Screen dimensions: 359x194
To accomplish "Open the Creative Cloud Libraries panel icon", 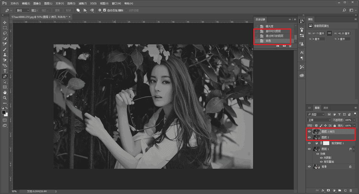I will [x=302, y=75].
